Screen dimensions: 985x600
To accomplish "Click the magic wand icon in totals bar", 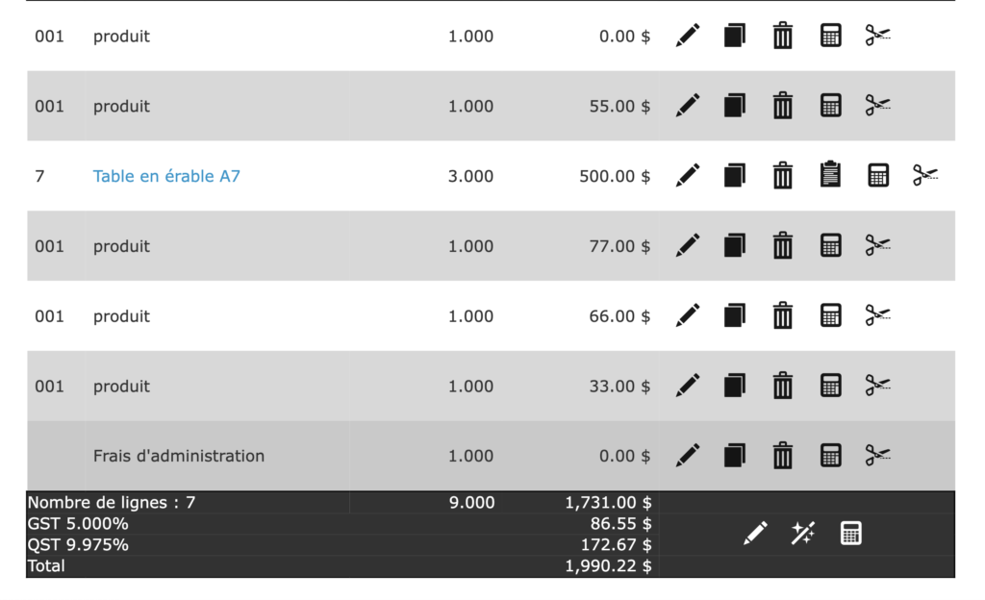I will [x=802, y=534].
